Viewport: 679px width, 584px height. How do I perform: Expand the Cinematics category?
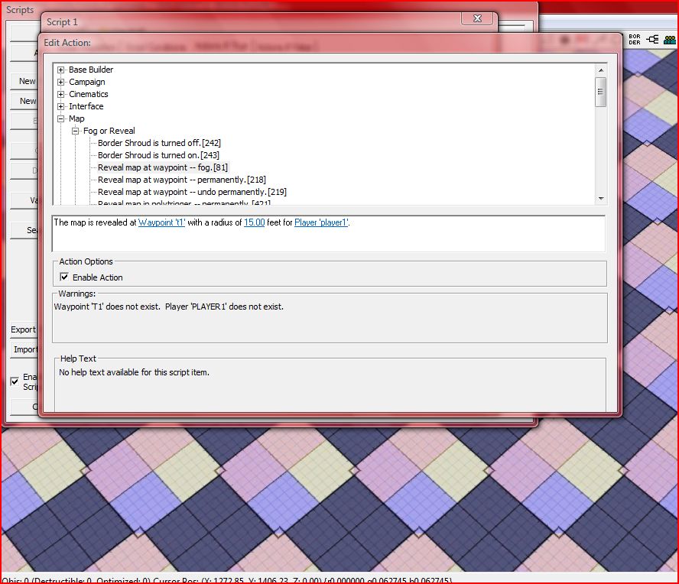(x=61, y=94)
